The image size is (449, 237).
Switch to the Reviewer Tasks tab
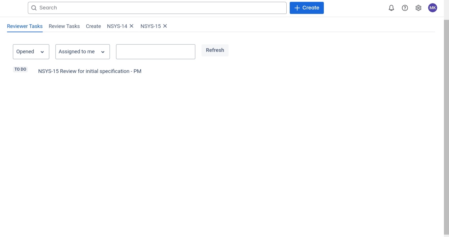point(25,26)
